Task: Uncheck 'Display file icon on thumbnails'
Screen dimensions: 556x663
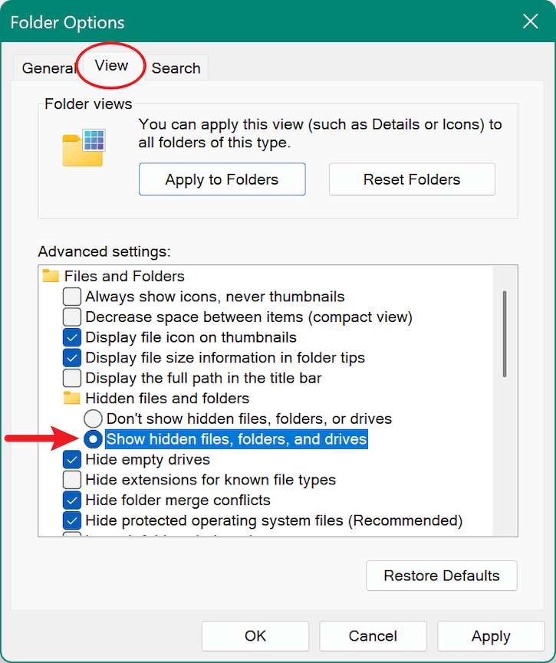Action: click(71, 337)
